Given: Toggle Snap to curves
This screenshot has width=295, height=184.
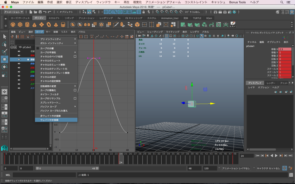Looking at the screenshot, I should click(x=162, y=12).
